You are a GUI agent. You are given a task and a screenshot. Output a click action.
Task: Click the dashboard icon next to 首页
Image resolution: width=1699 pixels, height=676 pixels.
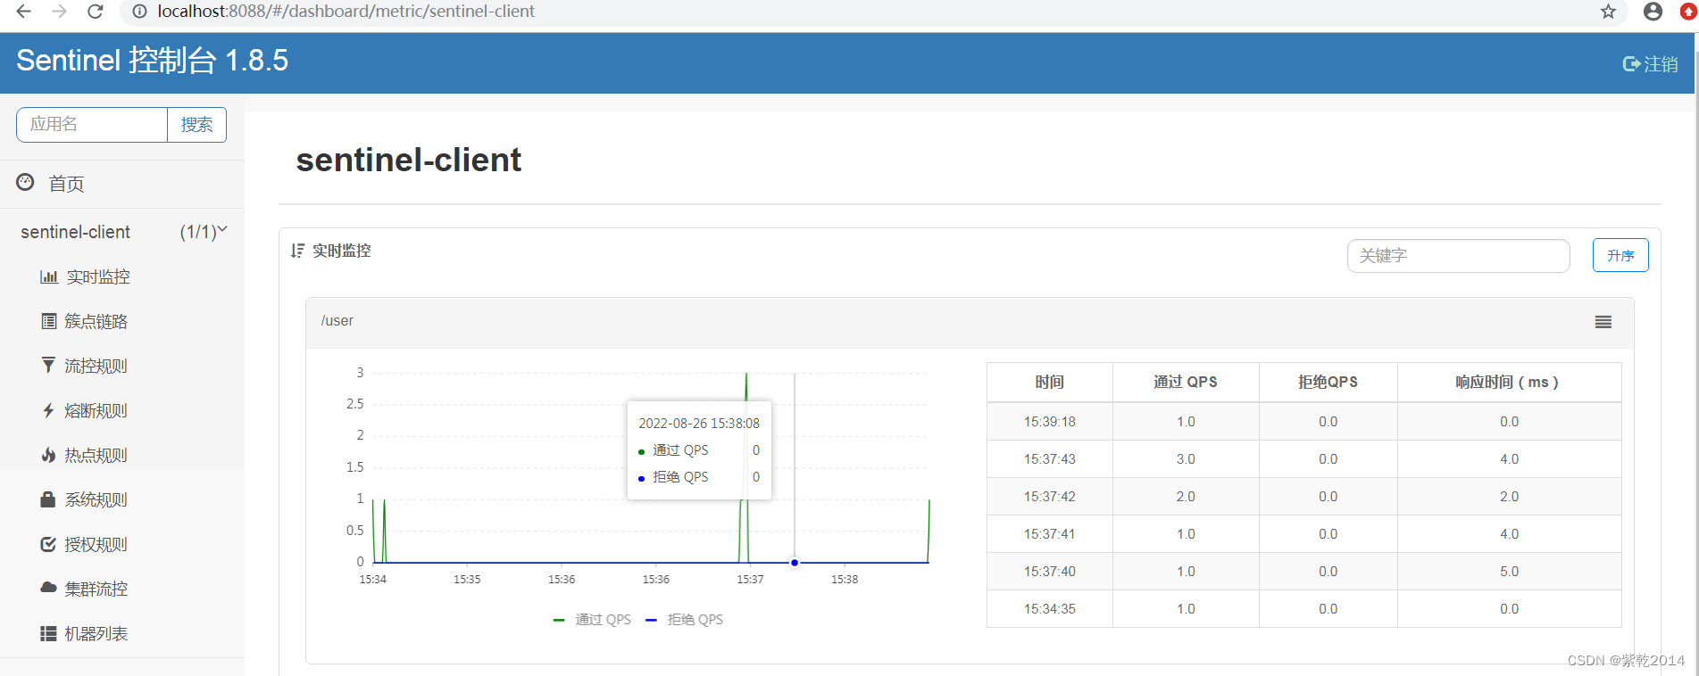click(25, 182)
